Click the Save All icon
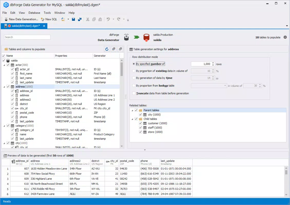The width and height of the screenshot is (290, 205). [80, 19]
